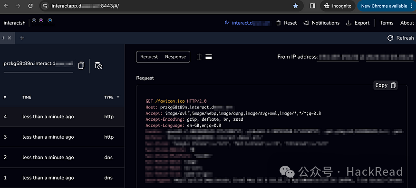Go back with the browser back arrow

(6, 6)
